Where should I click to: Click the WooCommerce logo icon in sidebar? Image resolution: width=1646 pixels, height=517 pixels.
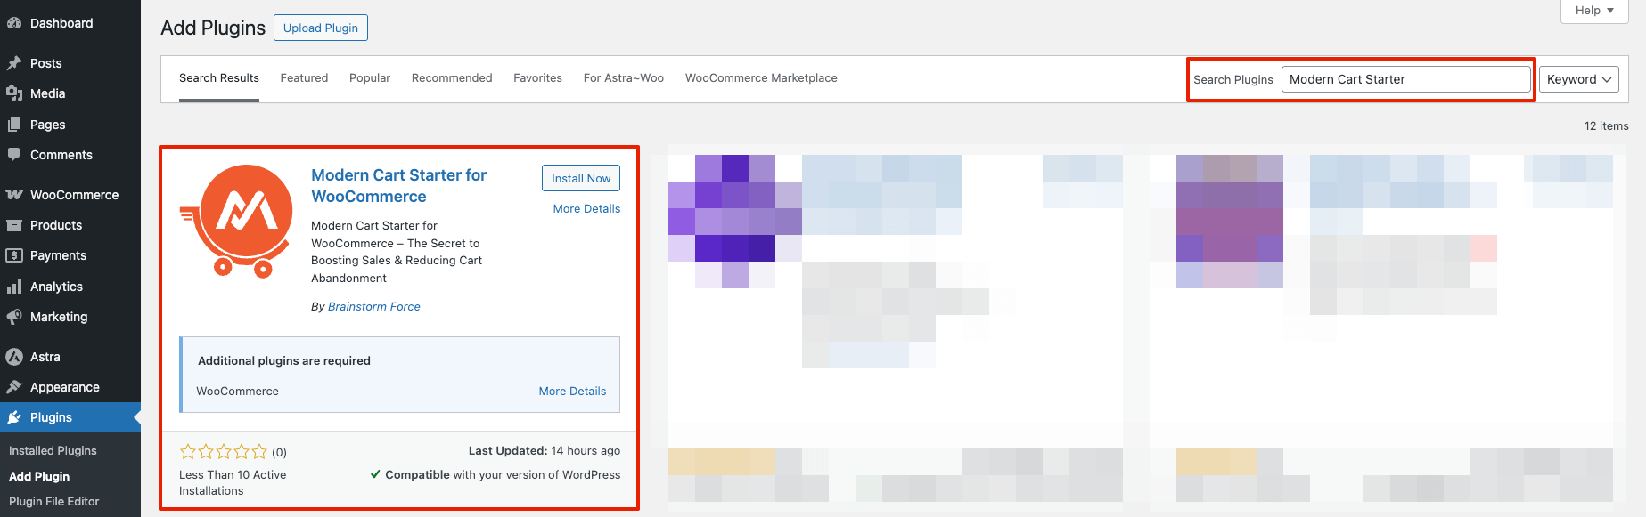click(x=14, y=195)
